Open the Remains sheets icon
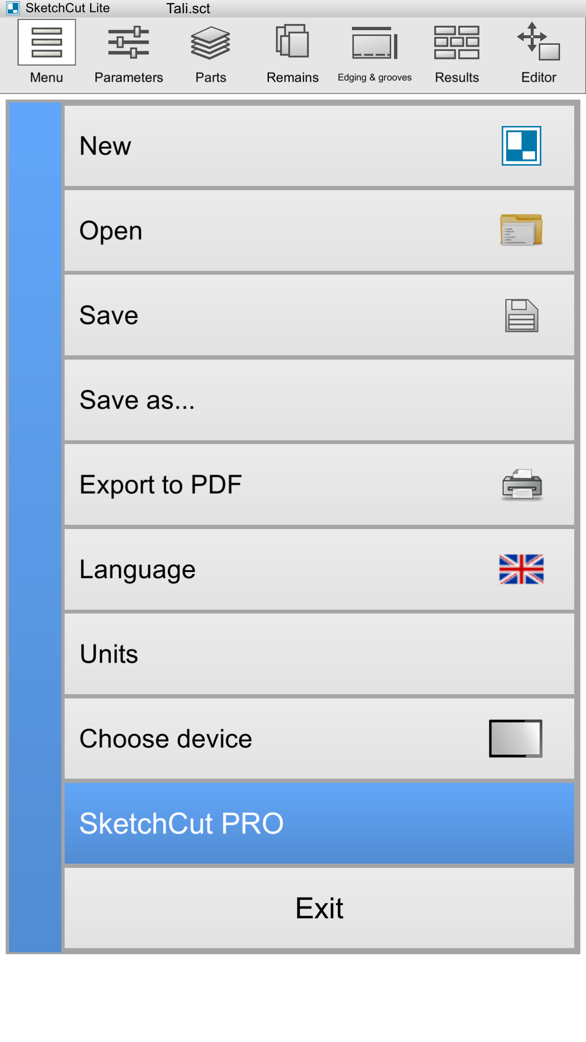 293,41
